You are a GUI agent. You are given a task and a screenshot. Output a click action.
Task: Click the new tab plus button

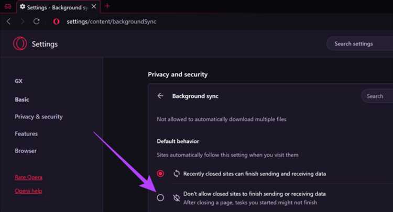coord(107,6)
